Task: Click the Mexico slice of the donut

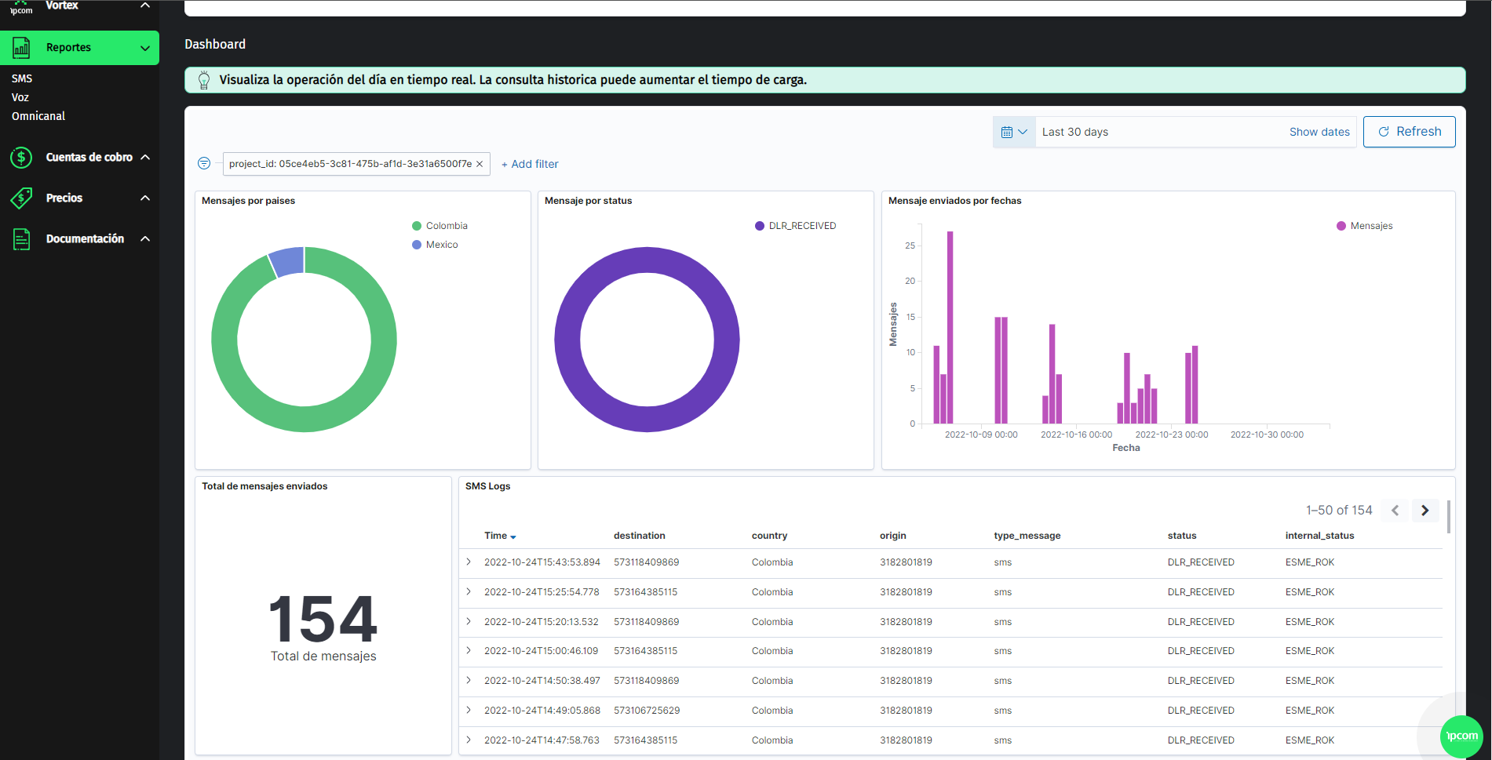Action: (287, 262)
